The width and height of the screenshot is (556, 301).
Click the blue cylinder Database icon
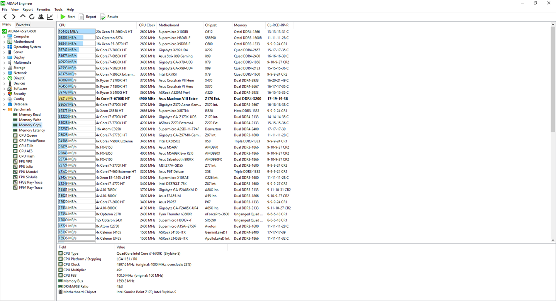(x=10, y=104)
